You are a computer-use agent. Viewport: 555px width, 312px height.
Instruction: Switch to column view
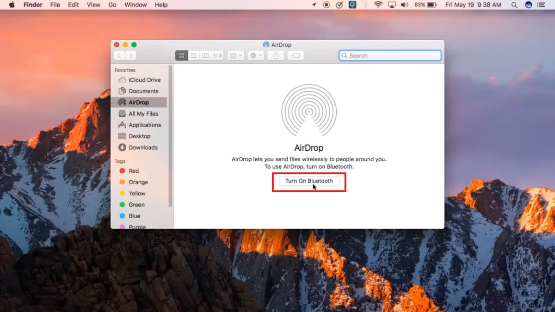(x=205, y=55)
